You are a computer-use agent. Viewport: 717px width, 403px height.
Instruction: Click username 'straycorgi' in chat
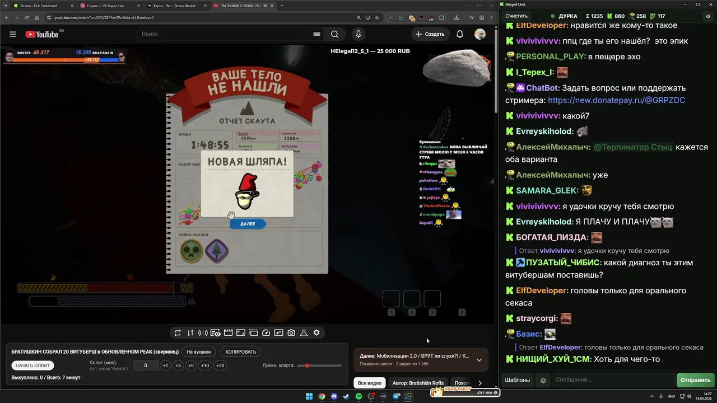(x=537, y=318)
